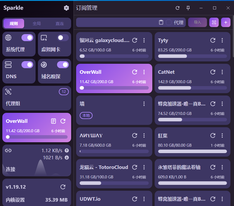This screenshot has height=206, width=234.
Task: Toggle the DNS switch
Action: [x=27, y=65]
